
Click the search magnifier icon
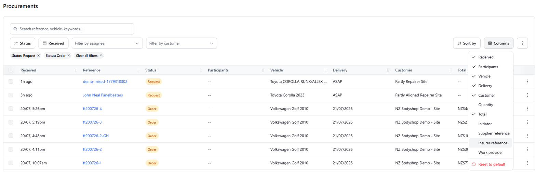(15, 29)
